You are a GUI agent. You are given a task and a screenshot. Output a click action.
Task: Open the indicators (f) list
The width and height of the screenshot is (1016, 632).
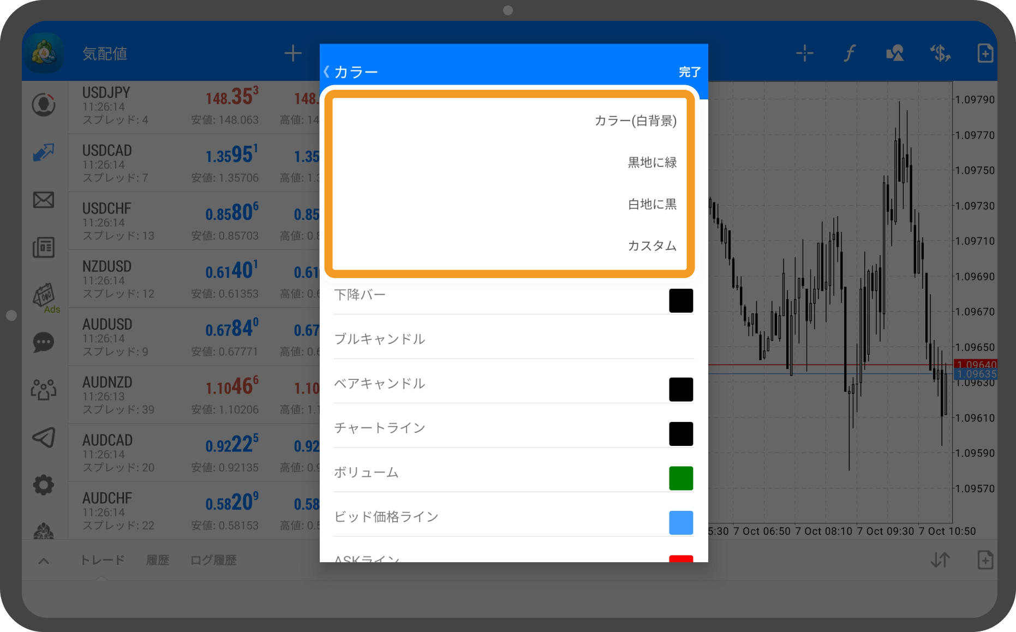tap(850, 53)
